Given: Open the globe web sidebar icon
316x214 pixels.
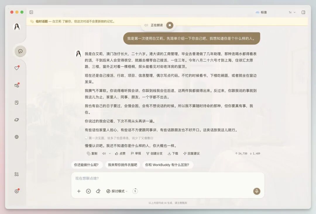Looking at the screenshot, I should point(17,137).
